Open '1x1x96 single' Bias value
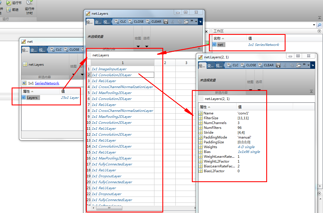The height and width of the screenshot is (213, 323). (249, 152)
